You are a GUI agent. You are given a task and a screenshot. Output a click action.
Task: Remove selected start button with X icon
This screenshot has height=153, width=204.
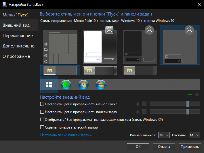click(x=197, y=95)
